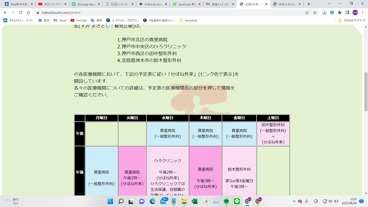Screen dimensions: 368x207
Task: Reload the current page
Action: [x=21, y=12]
